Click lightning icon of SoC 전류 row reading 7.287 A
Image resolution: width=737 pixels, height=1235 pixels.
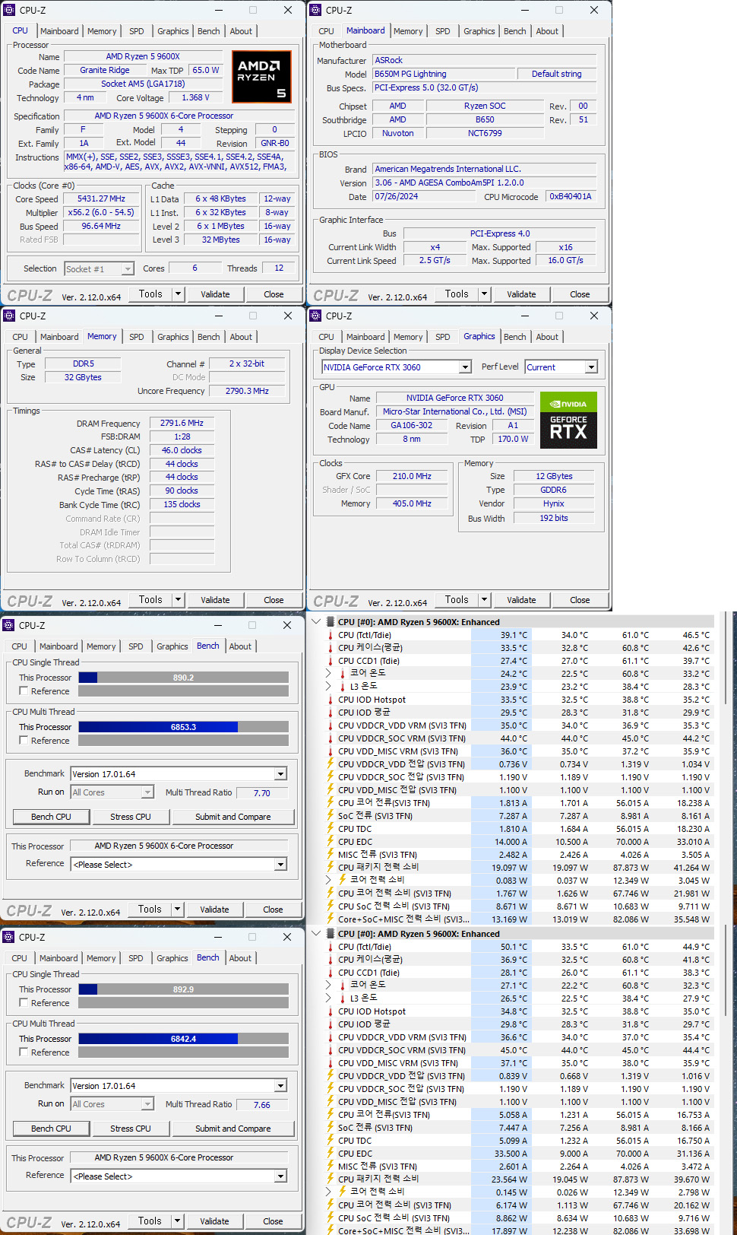[x=331, y=816]
